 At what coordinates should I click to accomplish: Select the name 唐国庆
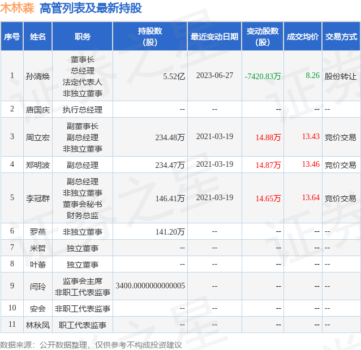38,110
